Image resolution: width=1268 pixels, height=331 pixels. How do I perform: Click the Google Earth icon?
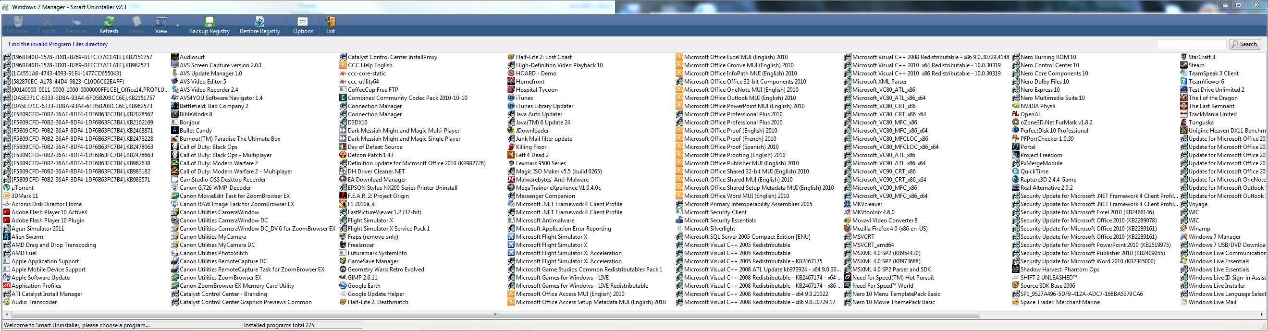[343, 286]
